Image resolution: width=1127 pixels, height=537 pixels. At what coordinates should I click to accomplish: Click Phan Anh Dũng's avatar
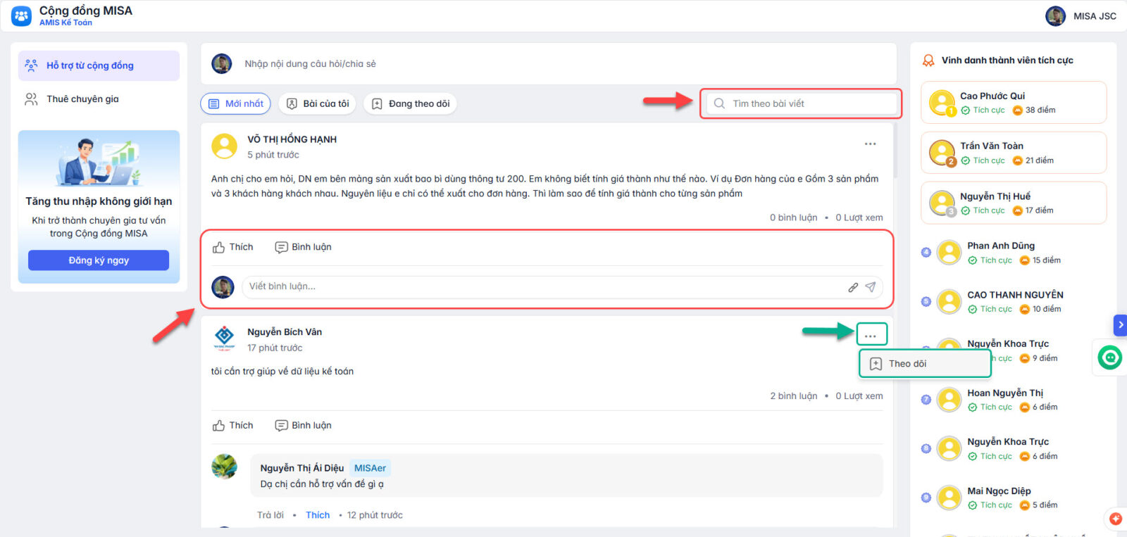coord(949,253)
